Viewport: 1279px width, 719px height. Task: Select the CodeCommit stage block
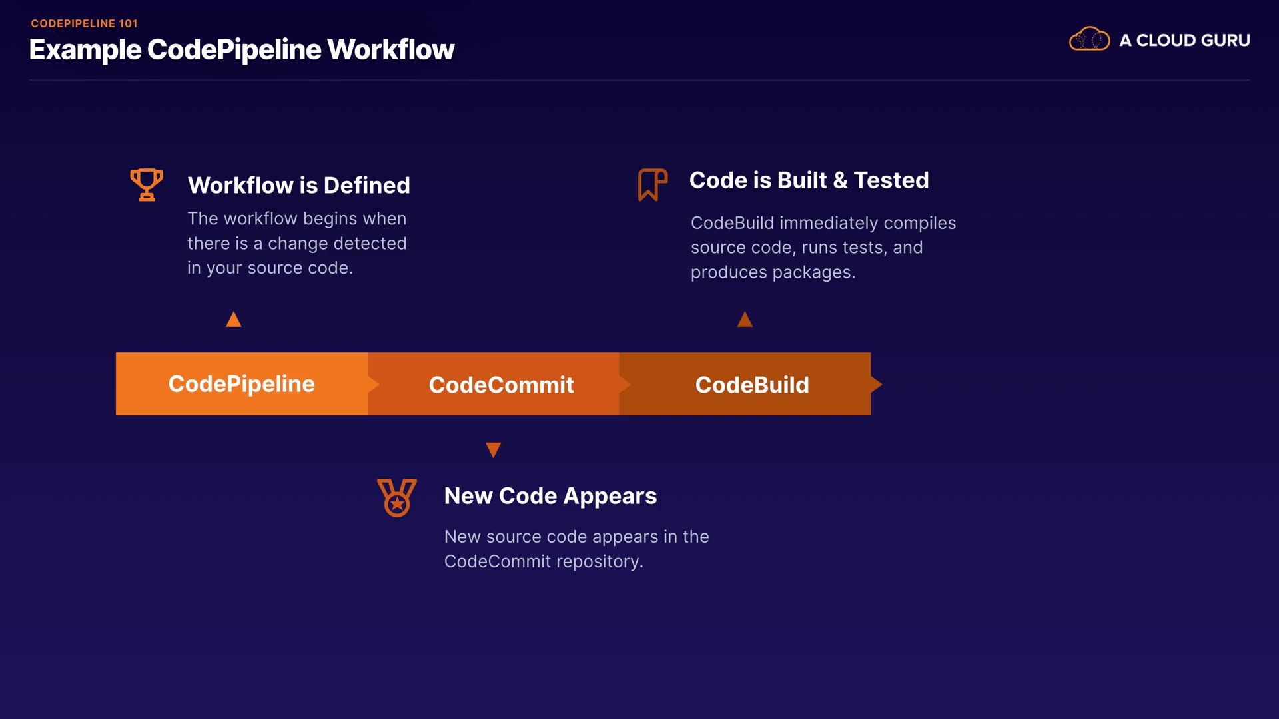[500, 385]
